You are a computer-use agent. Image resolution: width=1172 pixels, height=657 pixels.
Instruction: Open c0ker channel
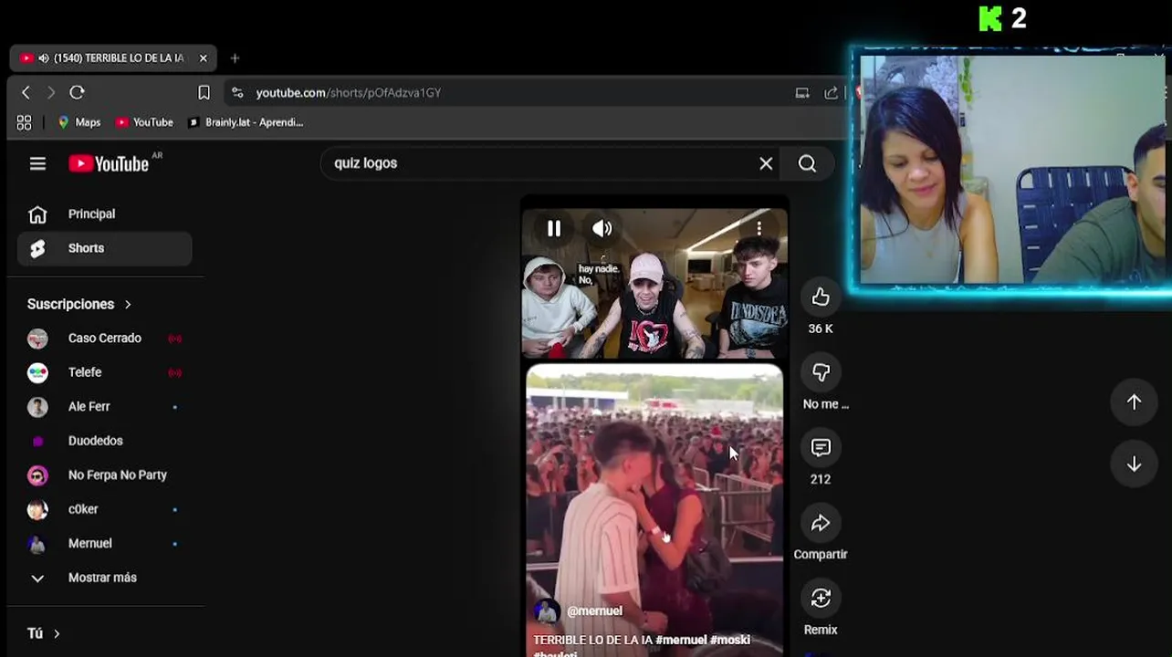tap(105, 509)
